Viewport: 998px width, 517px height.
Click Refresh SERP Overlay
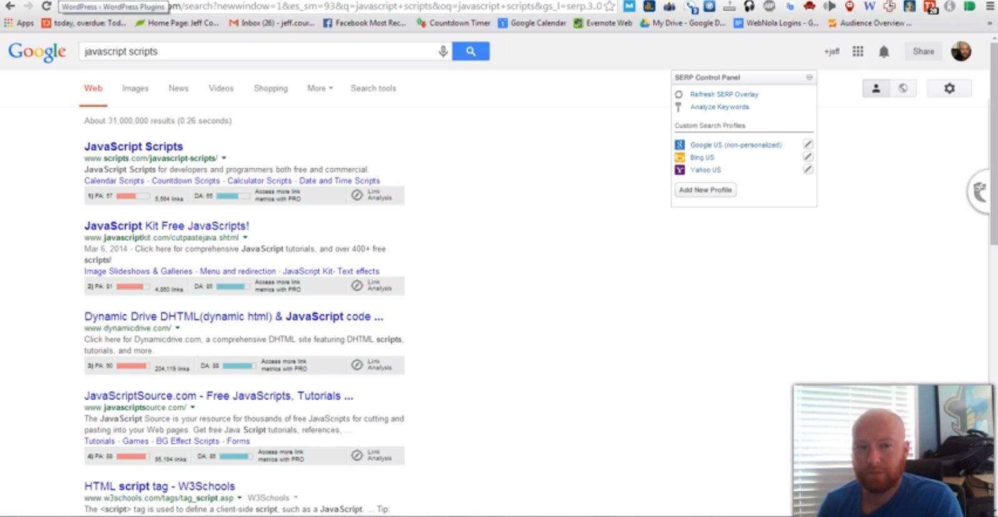[724, 94]
